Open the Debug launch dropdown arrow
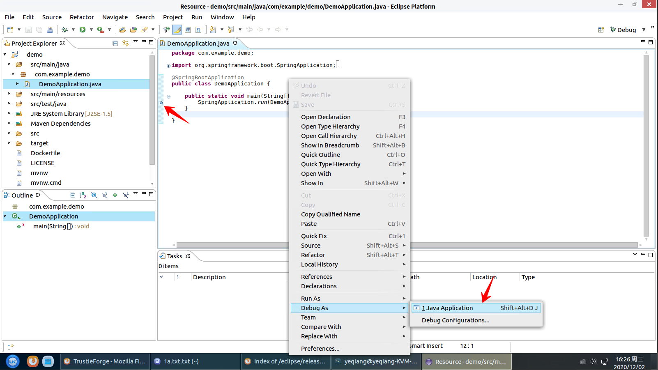The image size is (658, 370). point(73,30)
